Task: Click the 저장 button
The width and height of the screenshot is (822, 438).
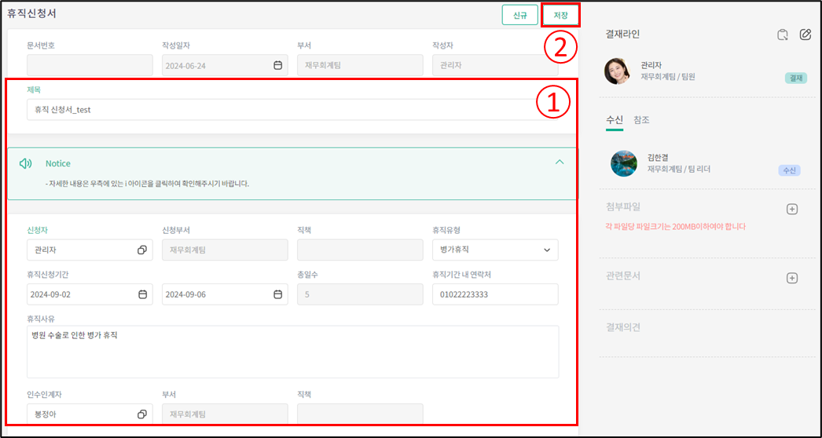Action: [560, 15]
